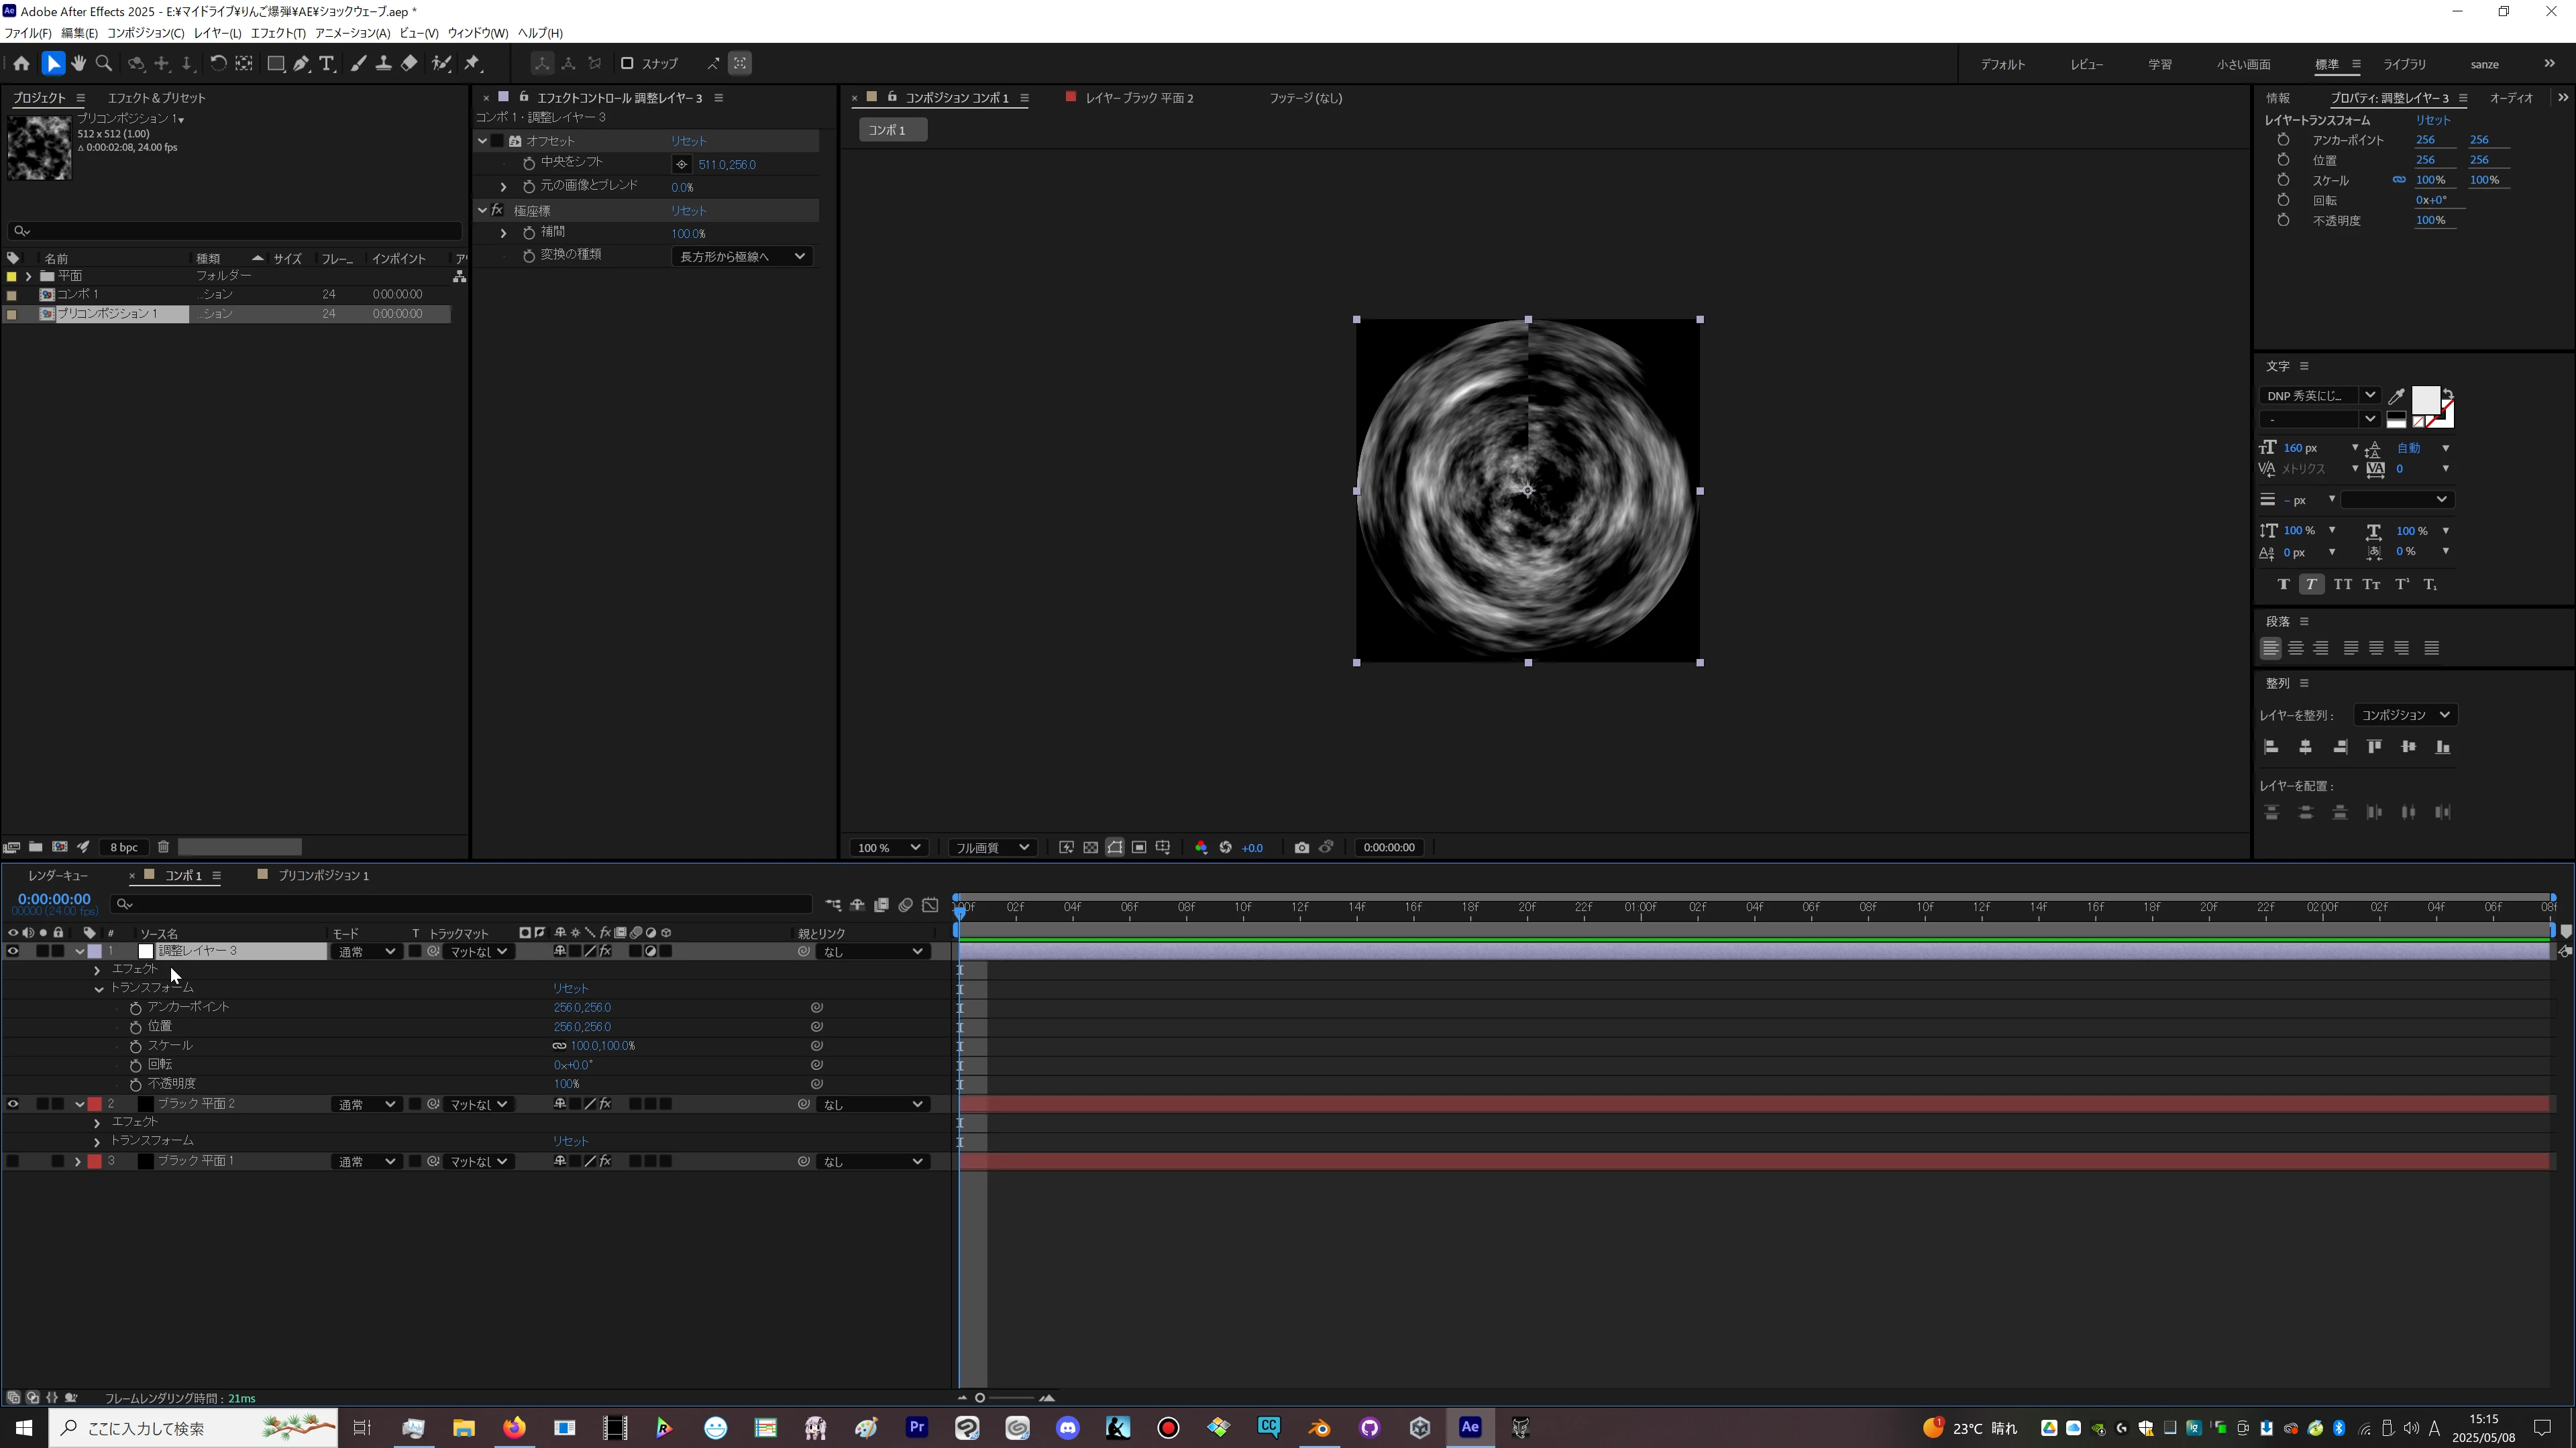
Task: Reset the 極座標 effect via リセット
Action: (688, 211)
